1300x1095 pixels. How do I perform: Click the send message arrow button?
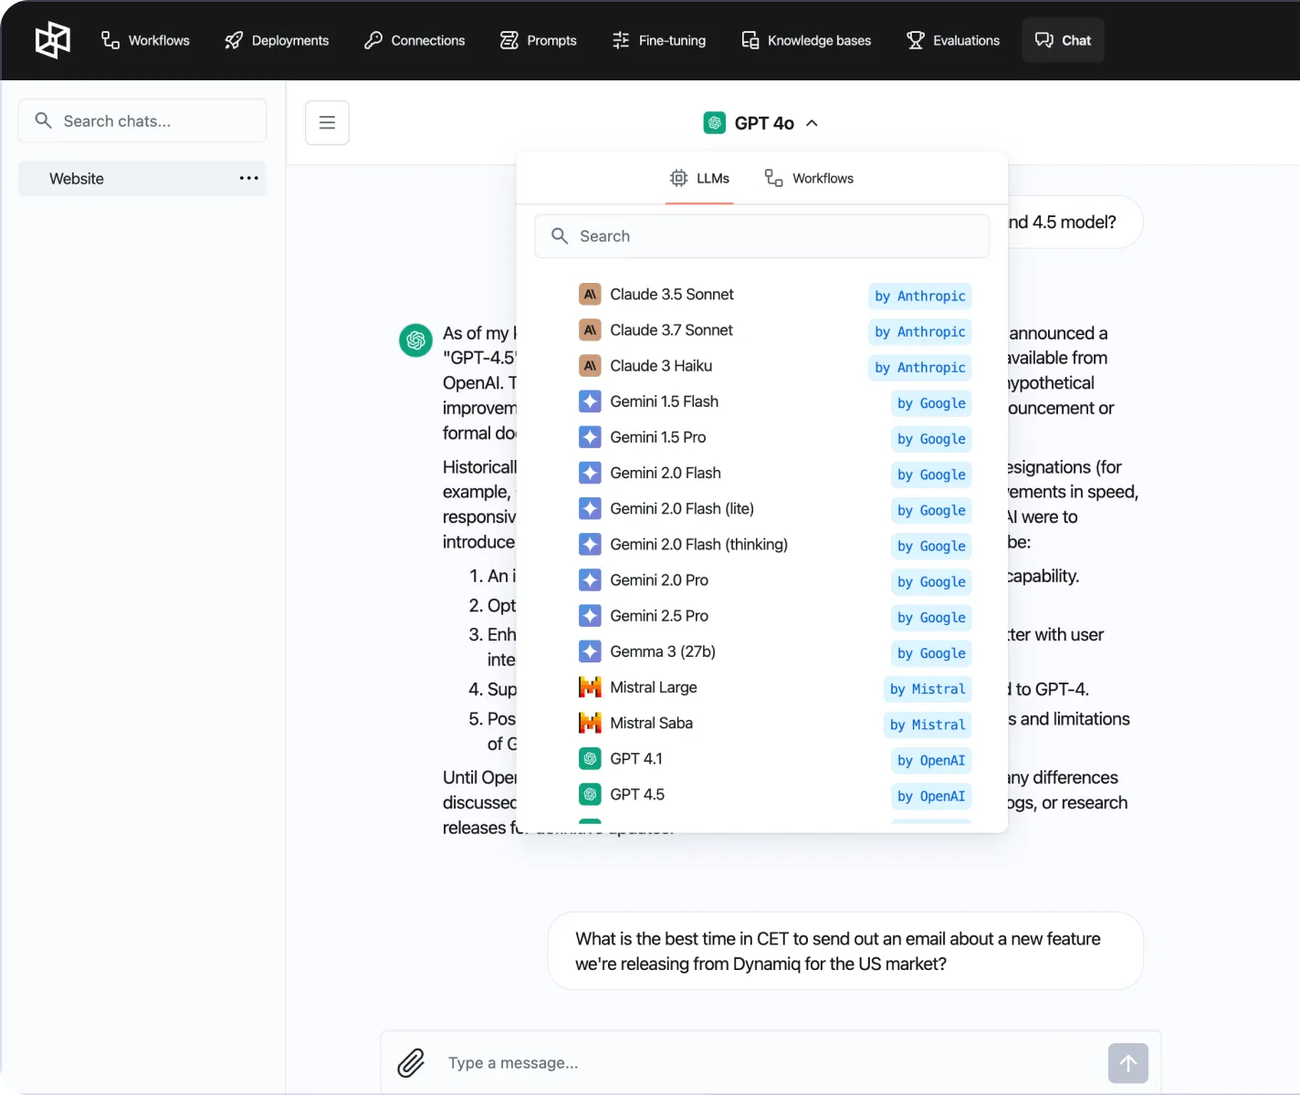[x=1128, y=1063]
